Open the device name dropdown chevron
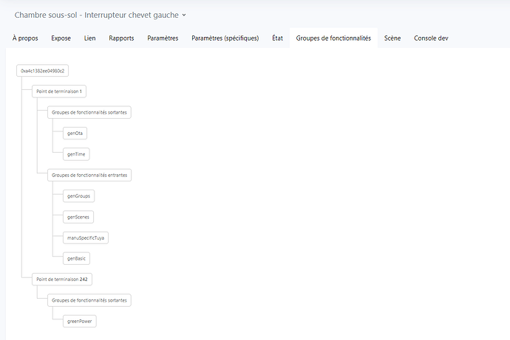510x340 pixels. (x=184, y=15)
